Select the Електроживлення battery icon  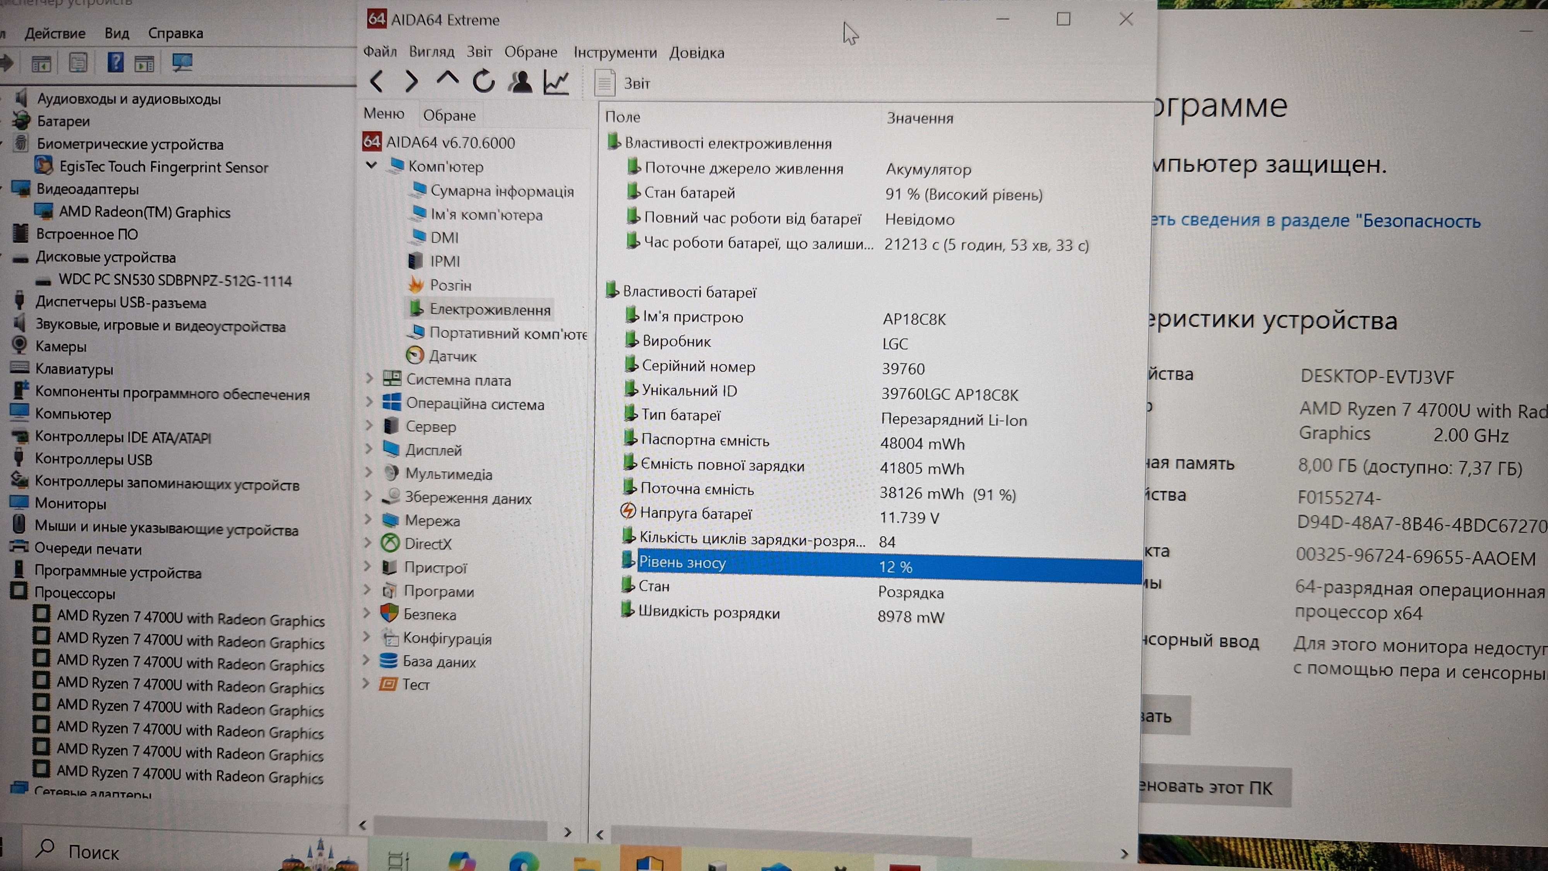(x=416, y=308)
